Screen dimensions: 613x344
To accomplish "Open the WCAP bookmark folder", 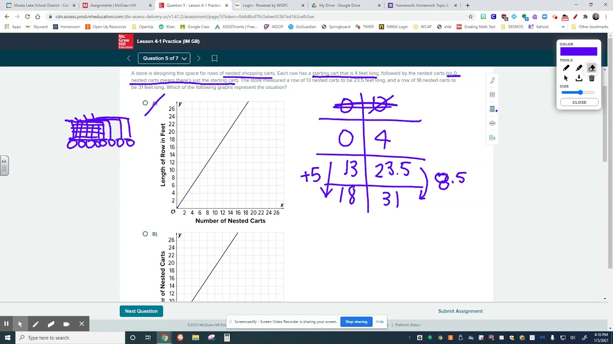I will pyautogui.click(x=422, y=27).
